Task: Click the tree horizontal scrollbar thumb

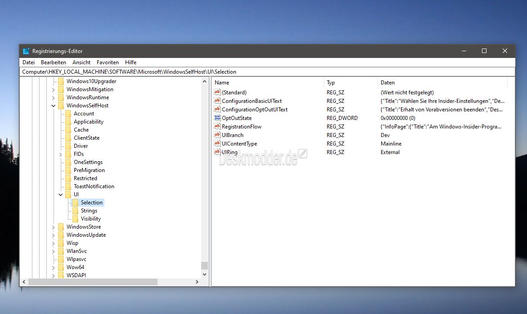Action: [x=93, y=282]
